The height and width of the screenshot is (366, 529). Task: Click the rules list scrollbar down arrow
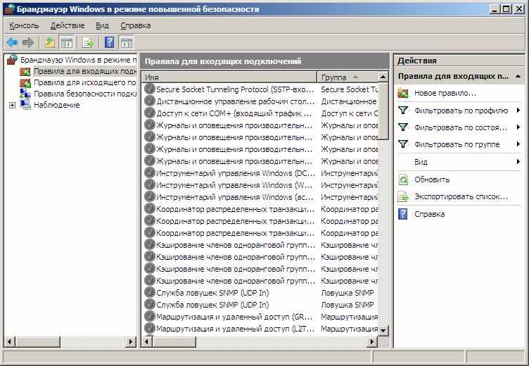(x=383, y=330)
